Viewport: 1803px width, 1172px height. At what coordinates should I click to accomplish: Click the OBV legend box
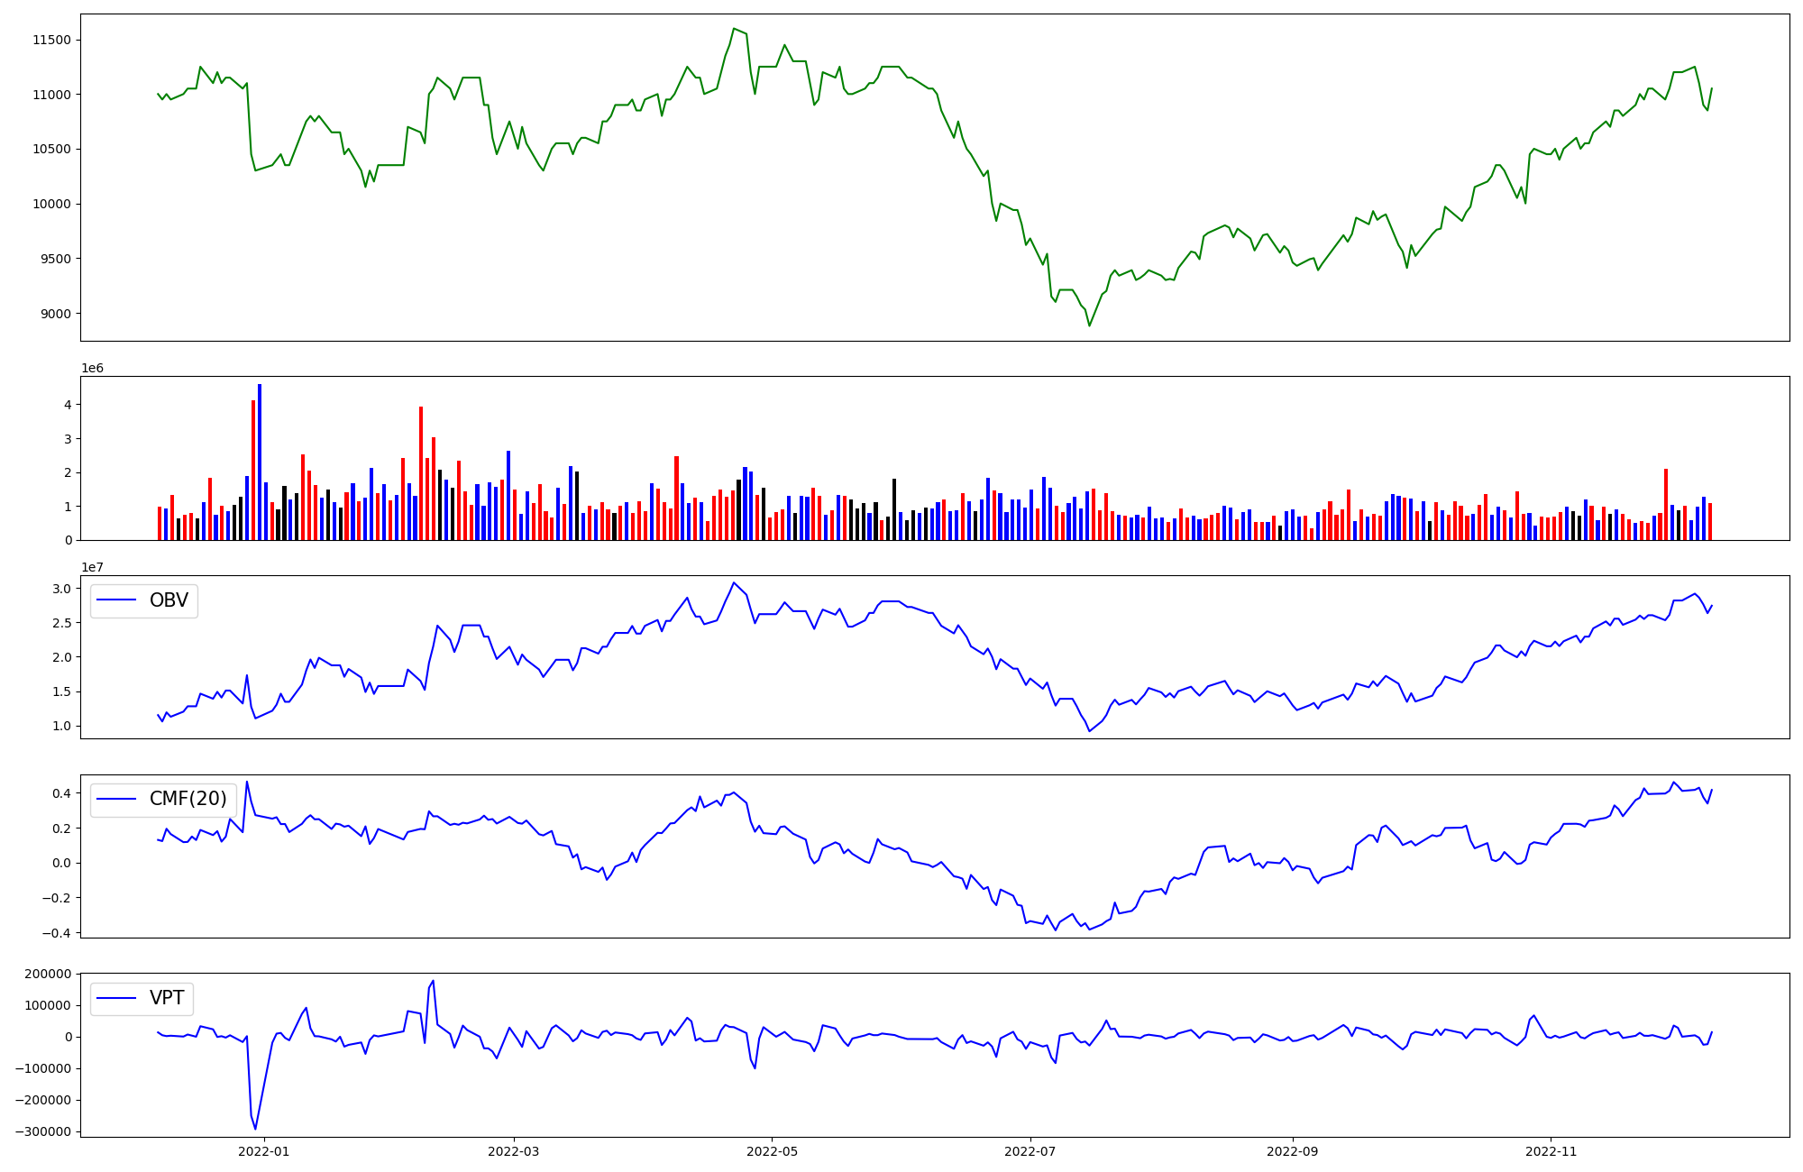click(144, 600)
